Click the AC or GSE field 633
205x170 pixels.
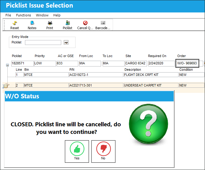[x=67, y=63]
